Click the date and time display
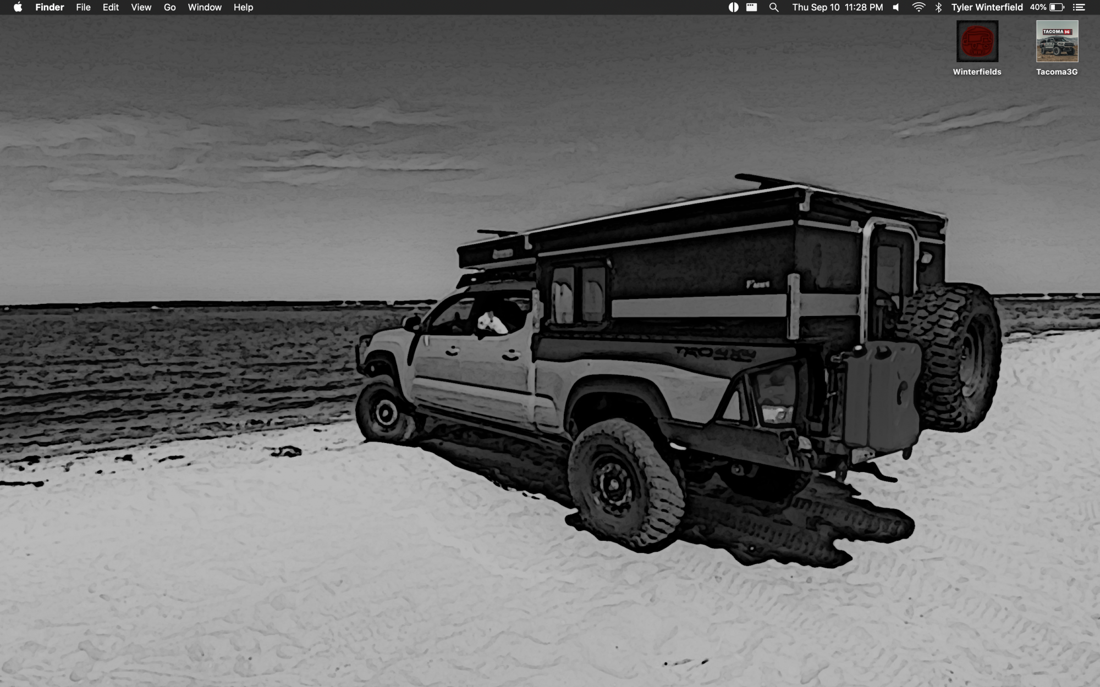Viewport: 1100px width, 687px height. [x=838, y=7]
